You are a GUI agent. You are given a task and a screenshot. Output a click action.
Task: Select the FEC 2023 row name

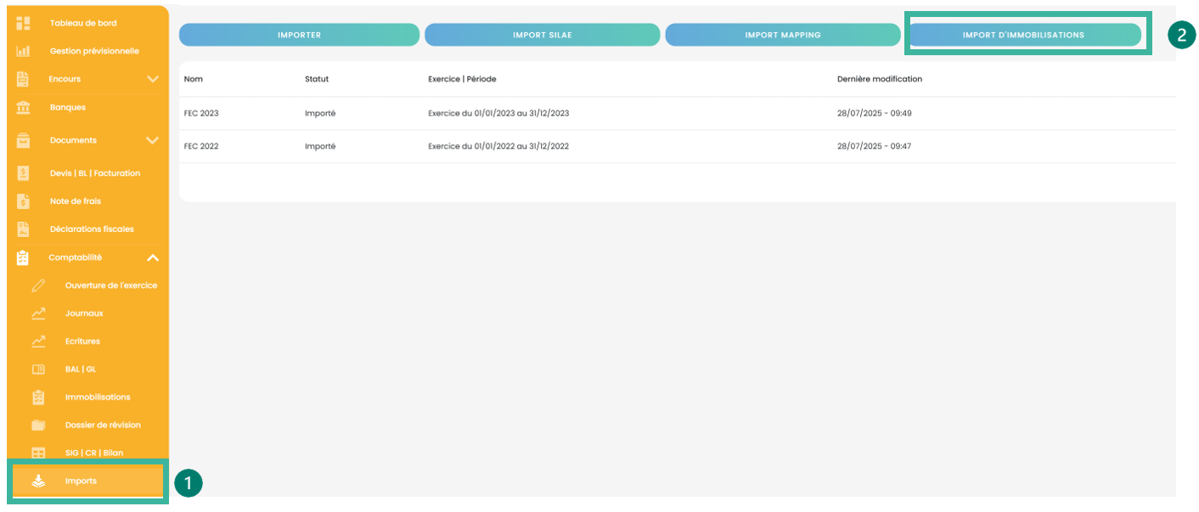click(201, 113)
